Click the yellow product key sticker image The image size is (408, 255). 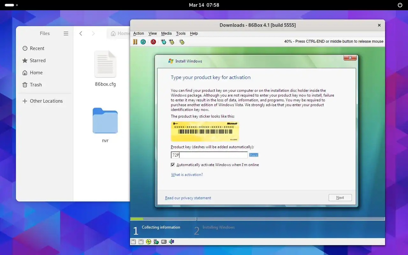click(205, 131)
